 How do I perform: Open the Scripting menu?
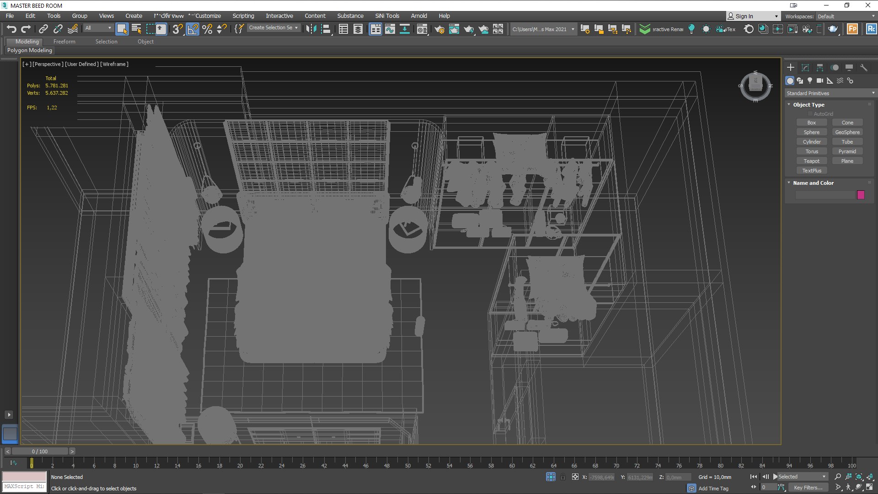243,16
